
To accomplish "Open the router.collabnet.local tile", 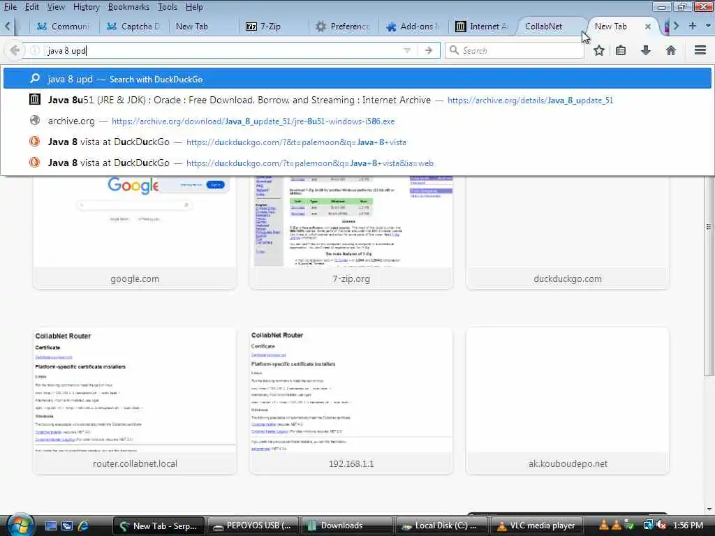I will [x=135, y=401].
